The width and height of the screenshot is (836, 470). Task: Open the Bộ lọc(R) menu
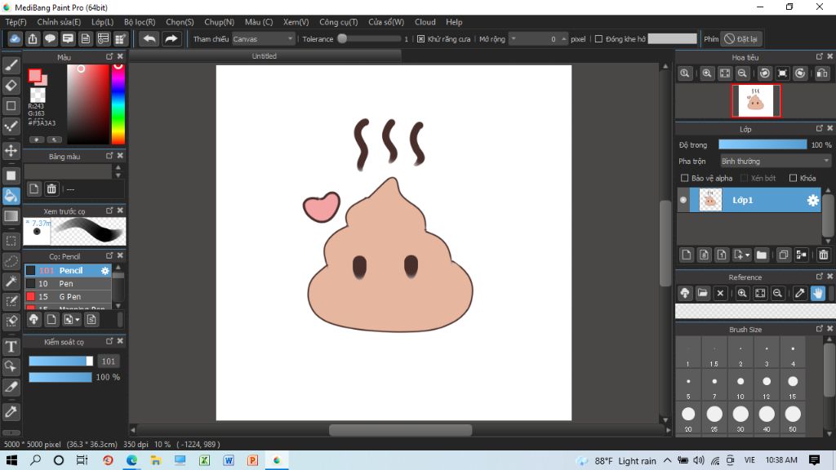pyautogui.click(x=140, y=22)
